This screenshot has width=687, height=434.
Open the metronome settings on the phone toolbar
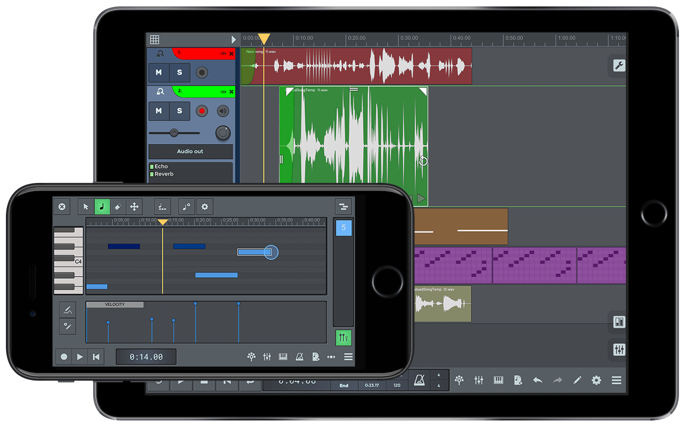[x=299, y=356]
